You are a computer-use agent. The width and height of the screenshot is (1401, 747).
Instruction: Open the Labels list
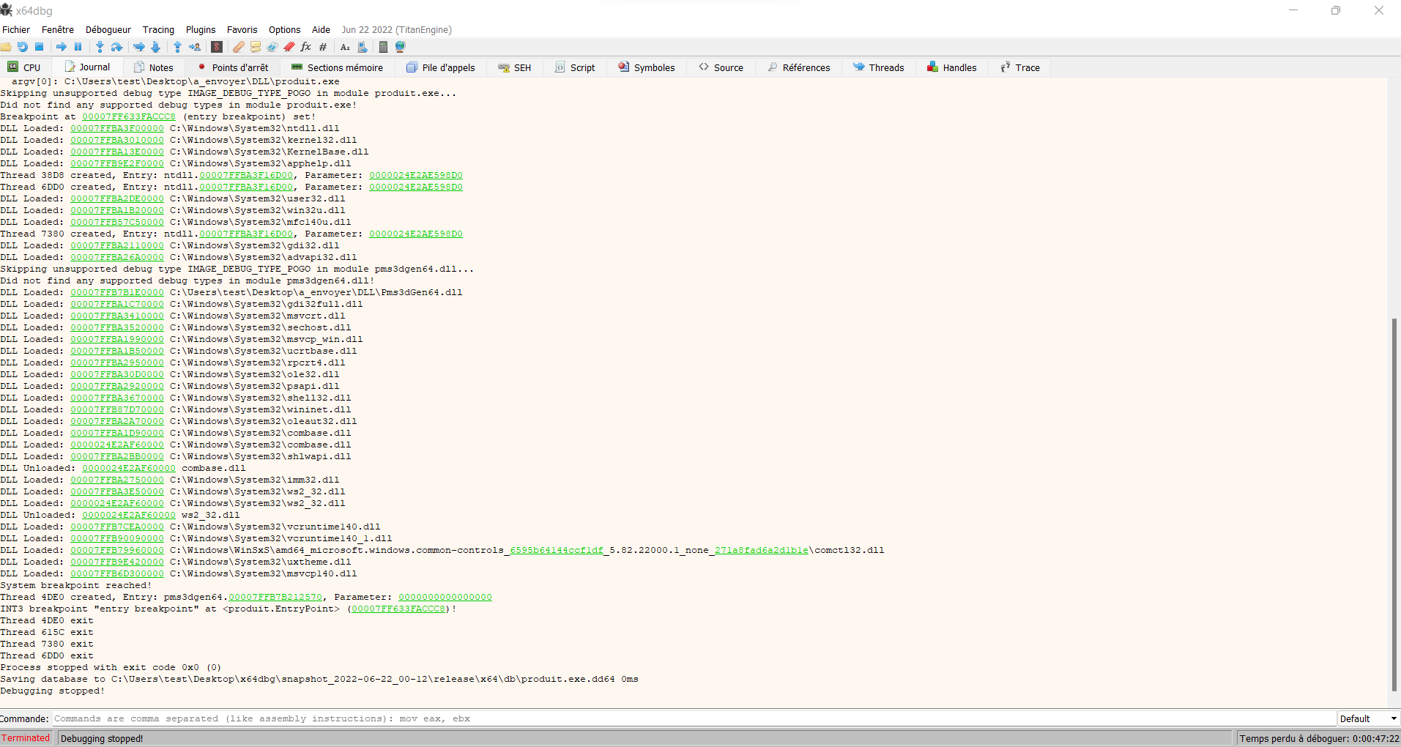(x=272, y=46)
